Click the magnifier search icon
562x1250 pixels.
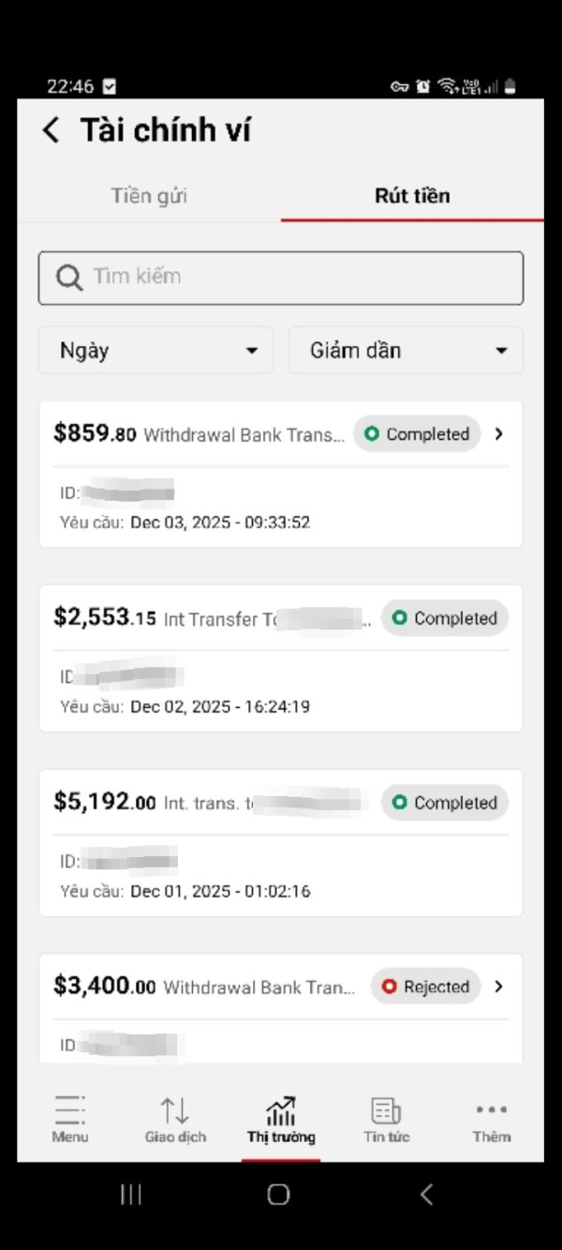tap(69, 278)
